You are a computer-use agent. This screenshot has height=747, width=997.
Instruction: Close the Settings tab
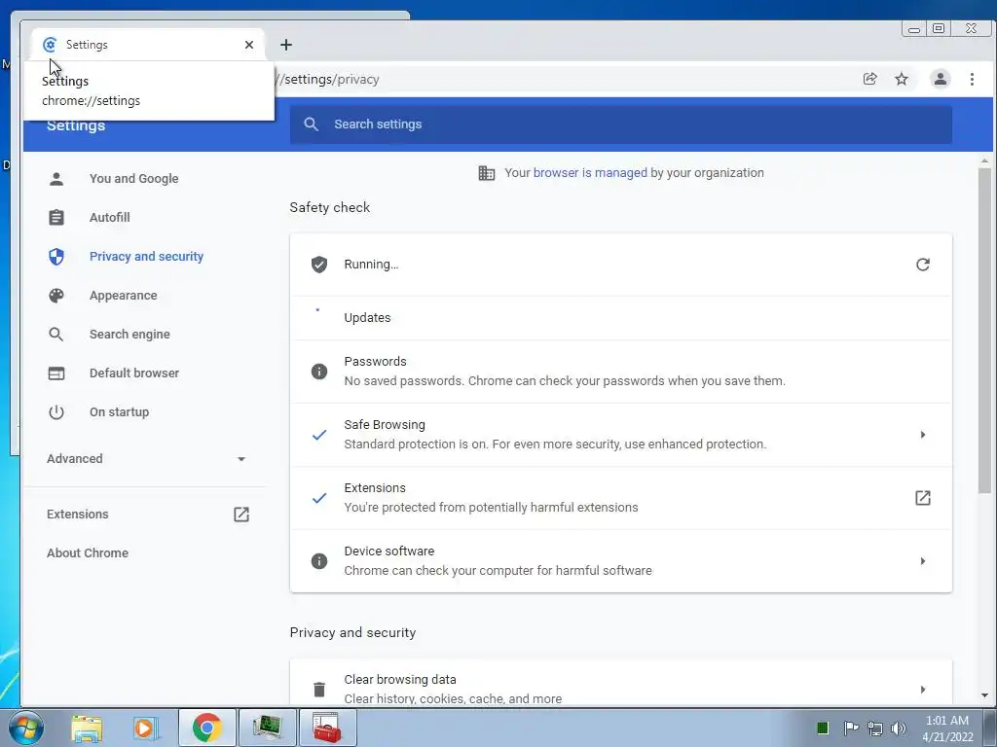pos(249,45)
